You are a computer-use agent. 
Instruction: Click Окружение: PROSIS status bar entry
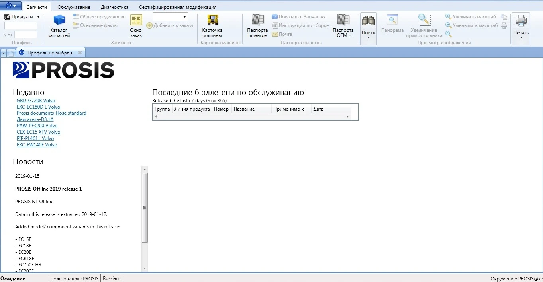click(517, 279)
